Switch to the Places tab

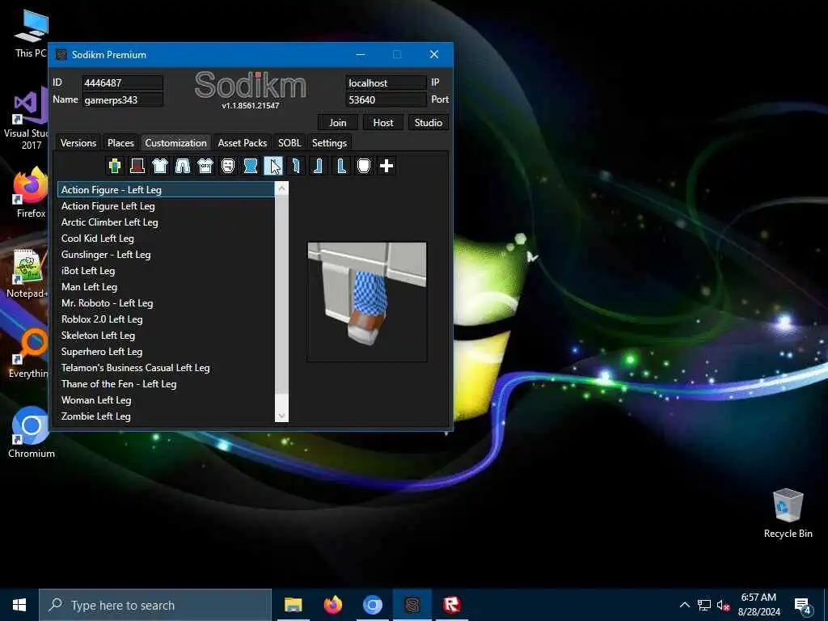coord(120,142)
